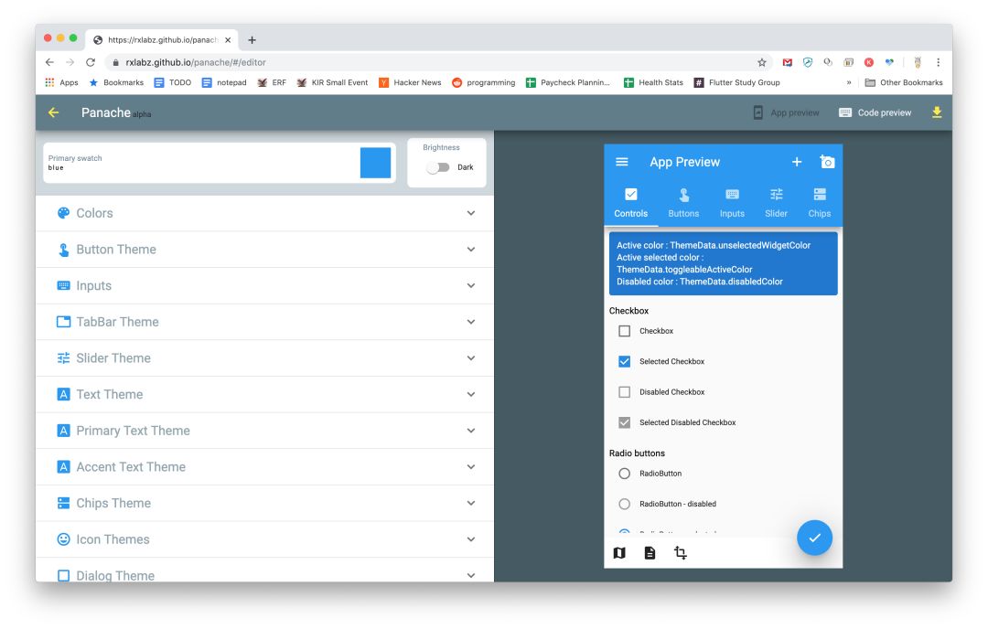This screenshot has width=988, height=629.
Task: Show hidden bookmarks with the double-arrow
Action: coord(849,82)
